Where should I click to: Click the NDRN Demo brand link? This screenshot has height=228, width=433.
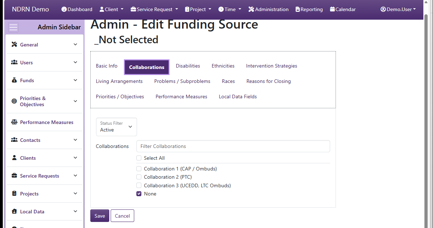pos(30,9)
